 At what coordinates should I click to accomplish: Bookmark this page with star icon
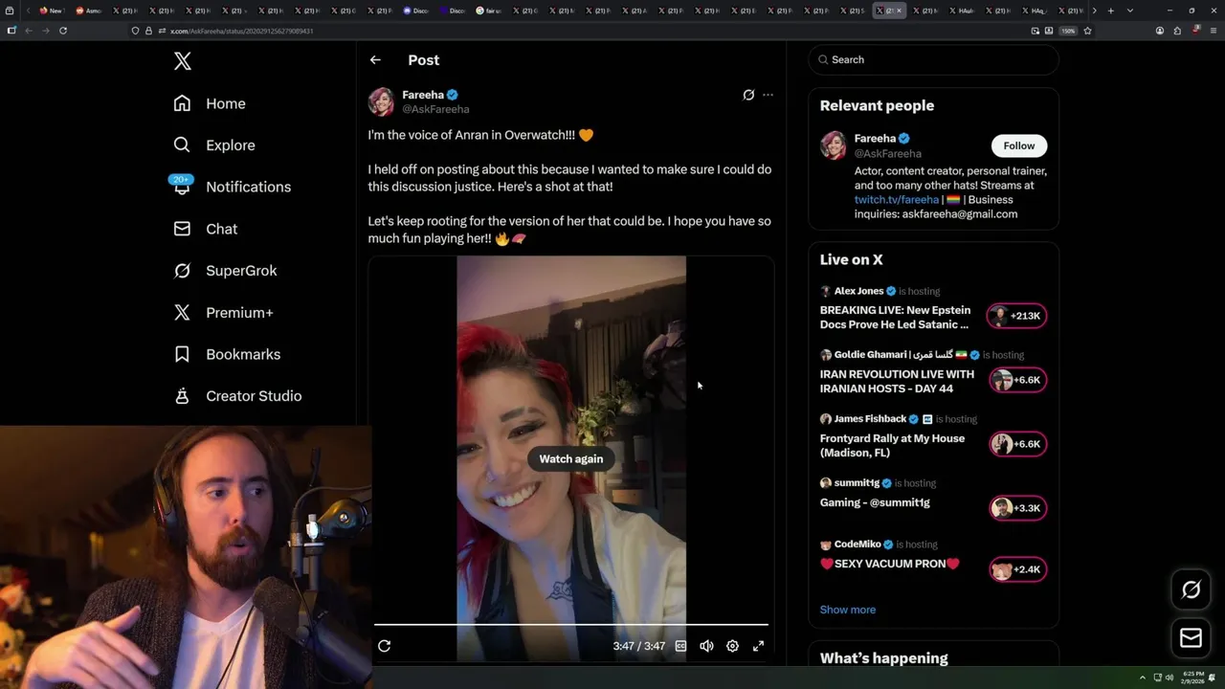pos(1087,31)
